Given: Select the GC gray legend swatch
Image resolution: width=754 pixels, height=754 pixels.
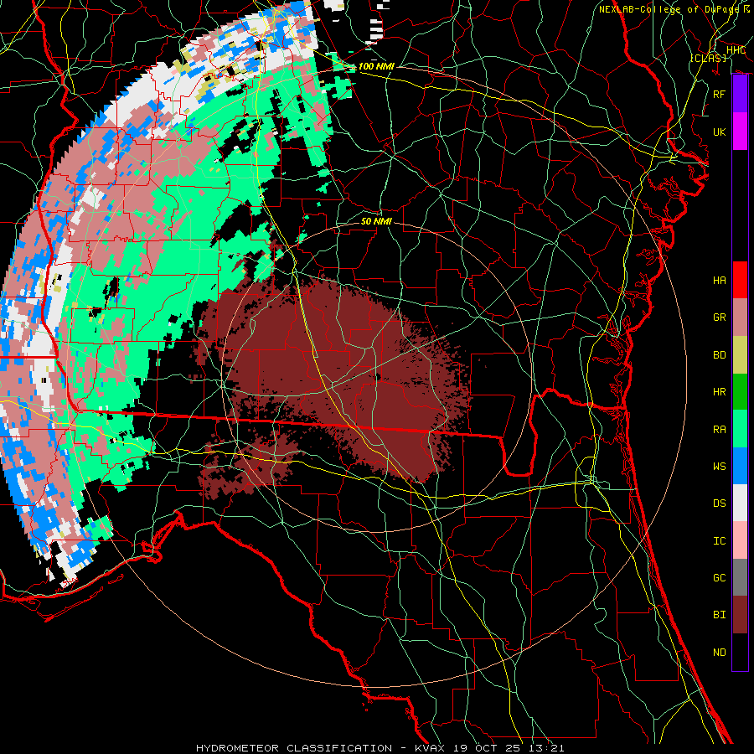Looking at the screenshot, I should (x=740, y=577).
